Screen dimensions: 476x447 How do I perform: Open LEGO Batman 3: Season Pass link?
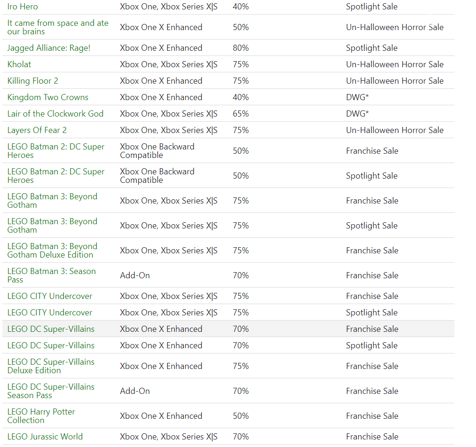coord(51,275)
